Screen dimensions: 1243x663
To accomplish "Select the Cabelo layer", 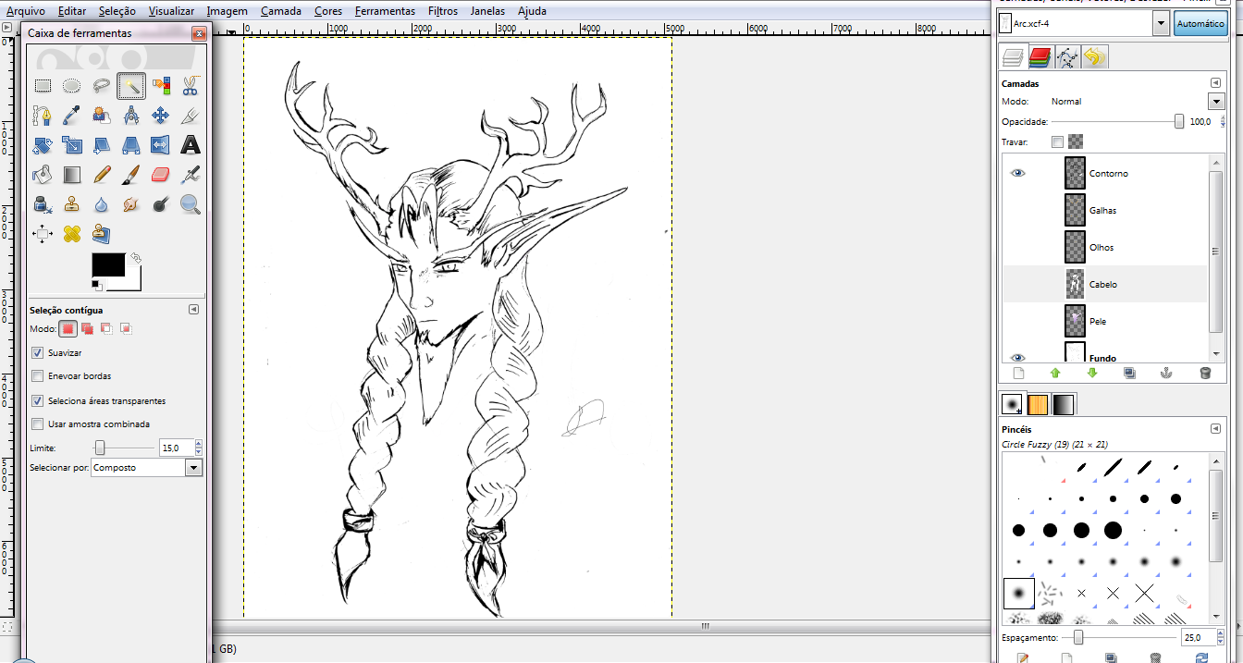I will [1102, 285].
